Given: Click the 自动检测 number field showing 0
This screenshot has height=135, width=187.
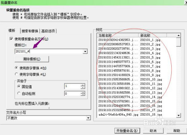Looking at the screenshot, I should pyautogui.click(x=73, y=94).
